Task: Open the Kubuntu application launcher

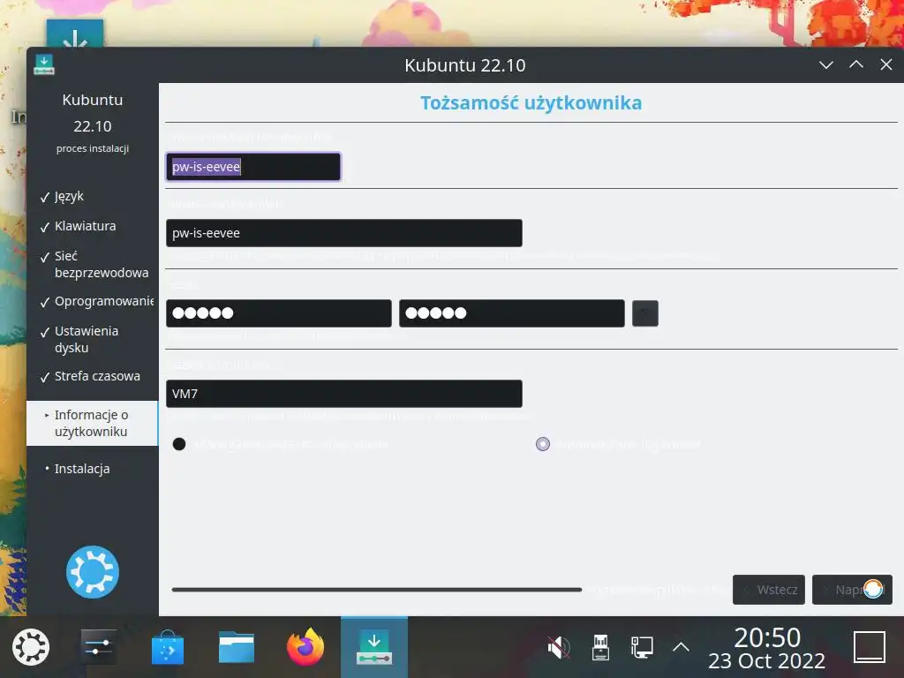Action: [31, 647]
